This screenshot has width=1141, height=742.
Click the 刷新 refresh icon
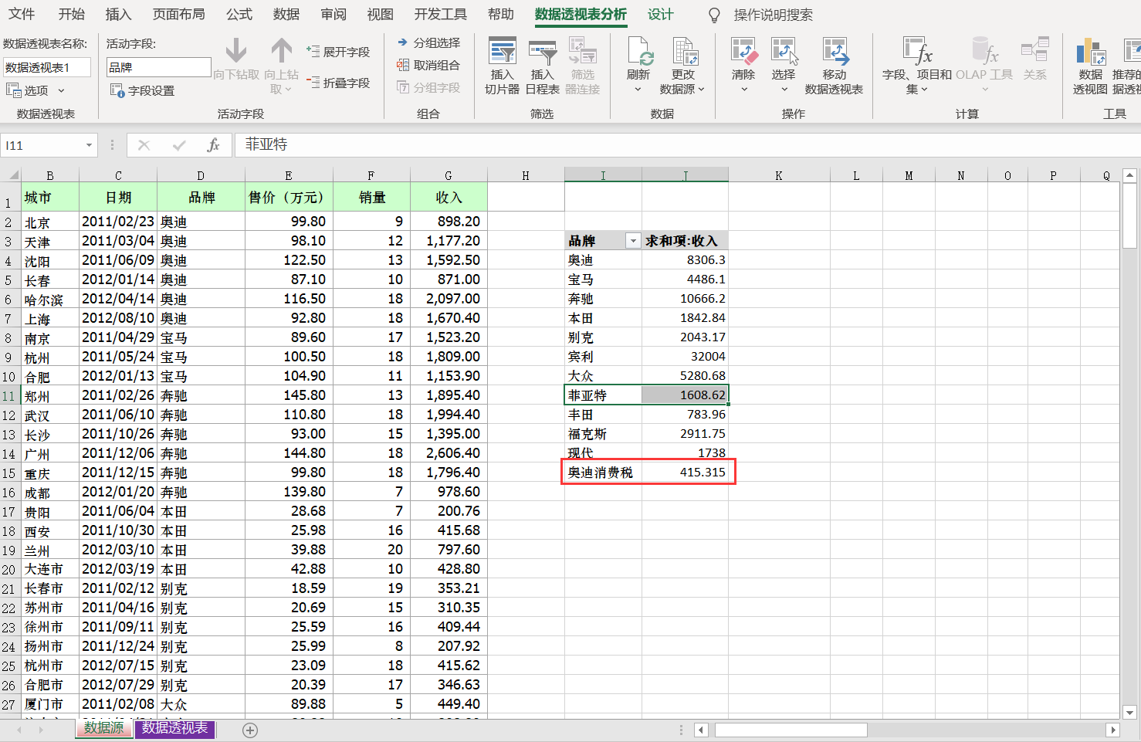tap(638, 51)
